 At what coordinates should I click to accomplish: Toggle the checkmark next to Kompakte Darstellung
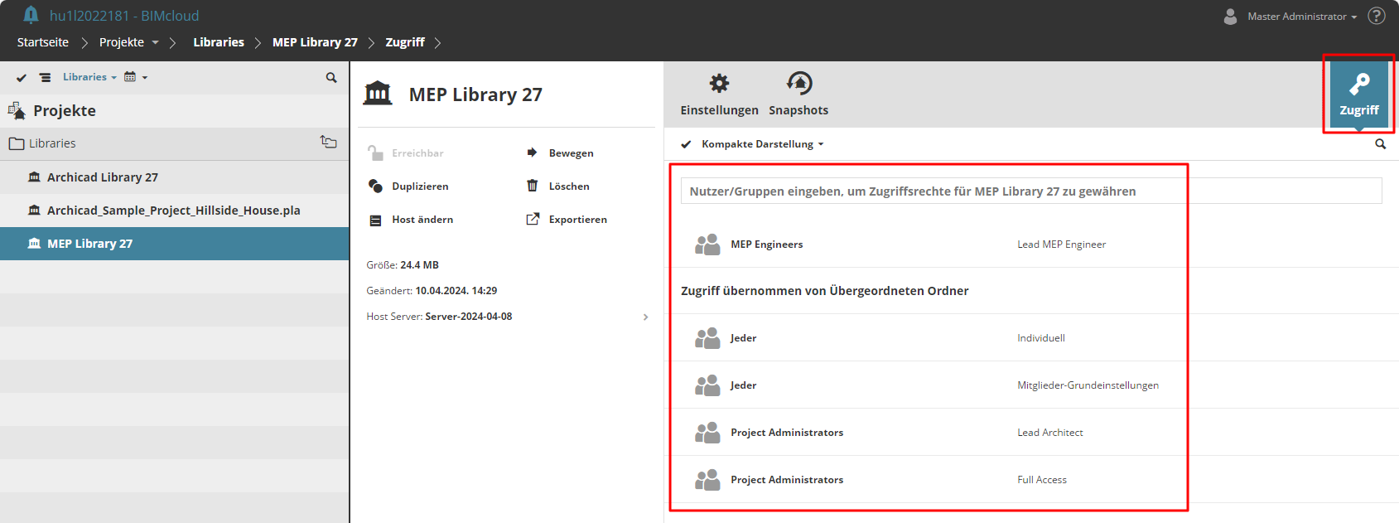(x=686, y=144)
